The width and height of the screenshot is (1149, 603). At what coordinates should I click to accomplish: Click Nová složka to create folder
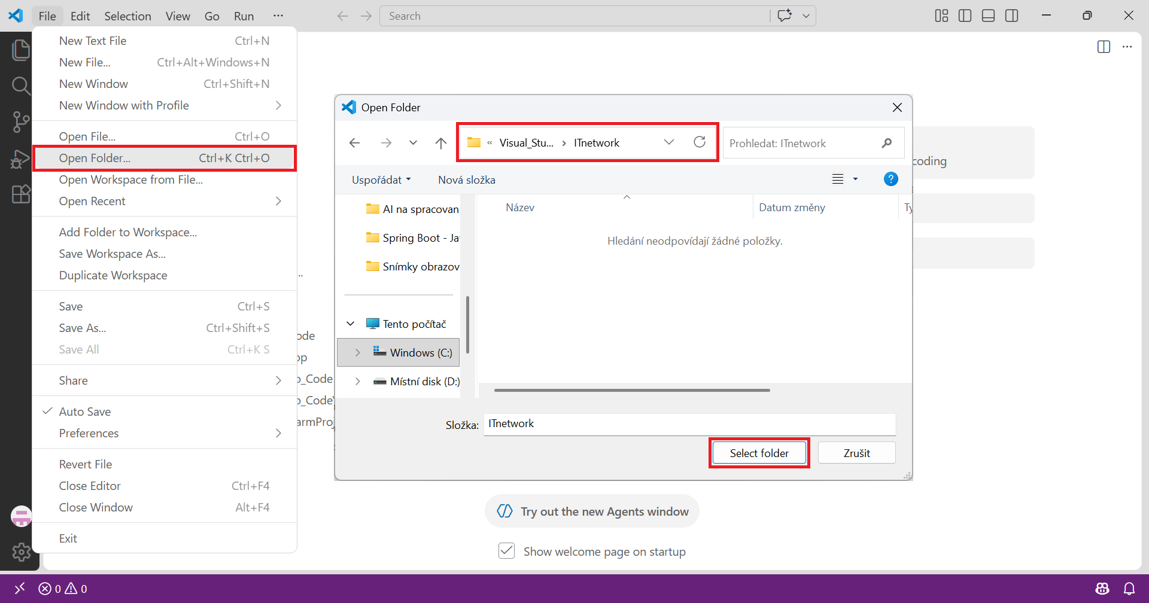click(467, 179)
